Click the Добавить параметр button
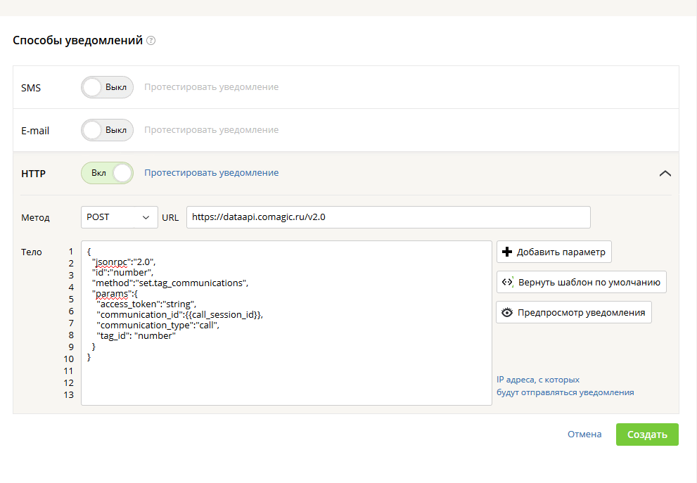 554,252
